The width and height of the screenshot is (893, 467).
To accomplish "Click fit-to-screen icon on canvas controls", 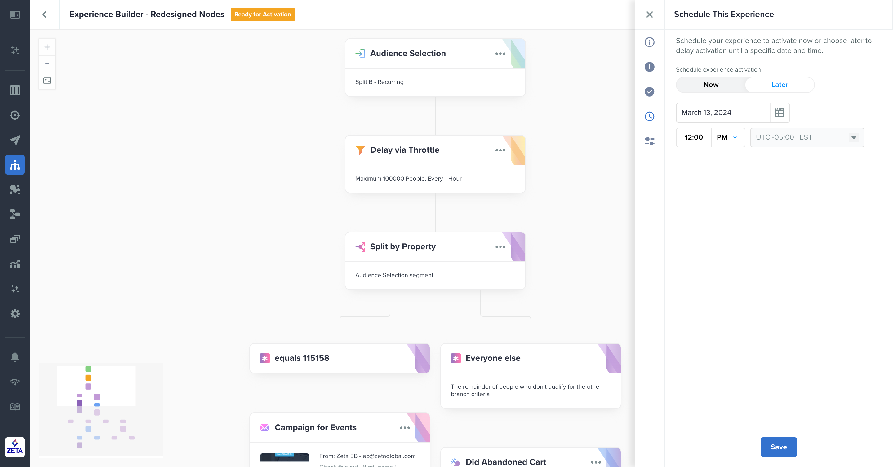I will pyautogui.click(x=47, y=81).
